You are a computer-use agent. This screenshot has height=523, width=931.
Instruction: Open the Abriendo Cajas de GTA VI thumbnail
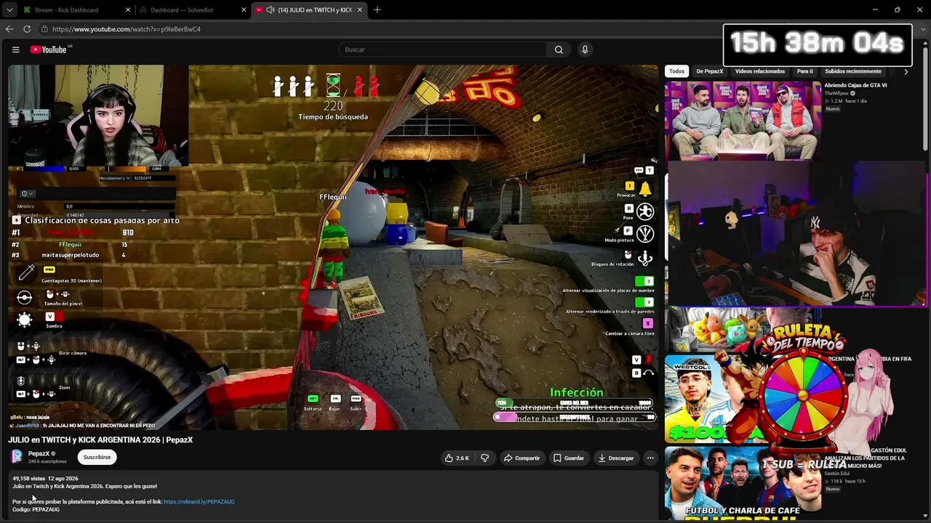pyautogui.click(x=743, y=120)
